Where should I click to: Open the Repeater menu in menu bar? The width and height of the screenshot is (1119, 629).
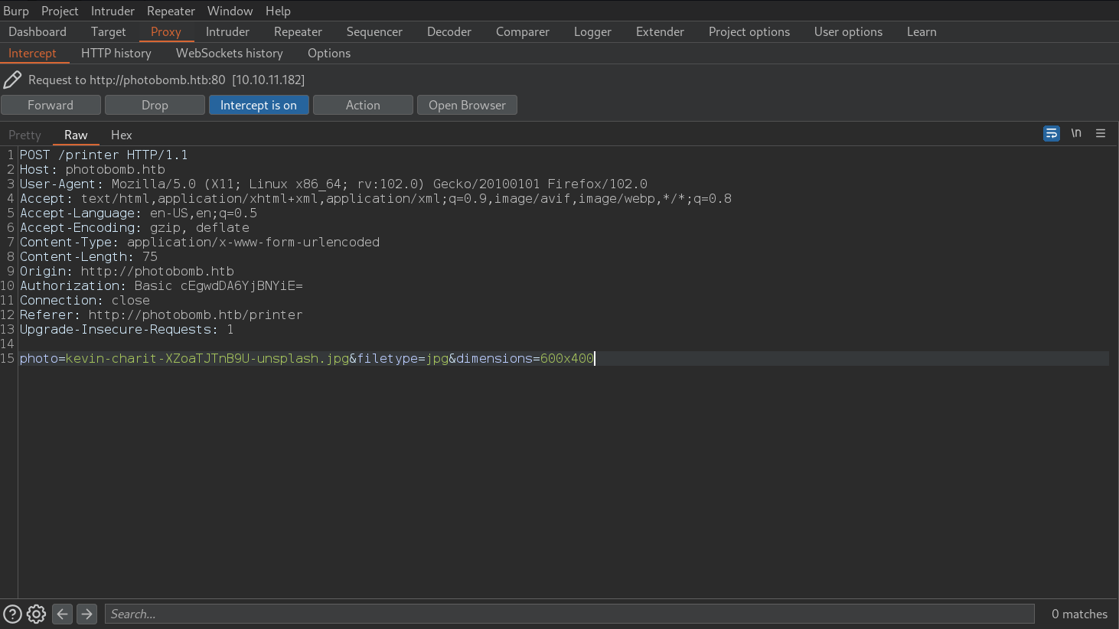(171, 11)
